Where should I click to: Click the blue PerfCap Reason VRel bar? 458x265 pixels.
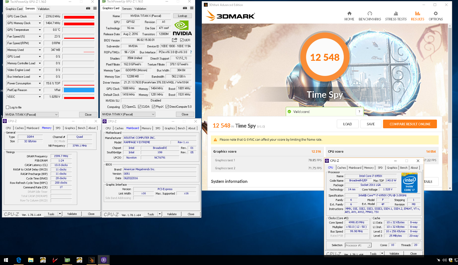coord(79,90)
